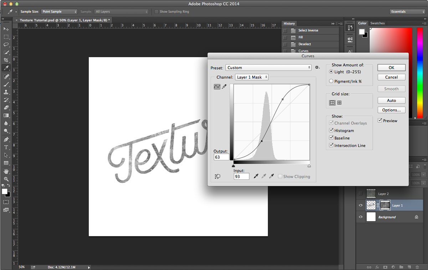Select the Blur tool

[6, 123]
